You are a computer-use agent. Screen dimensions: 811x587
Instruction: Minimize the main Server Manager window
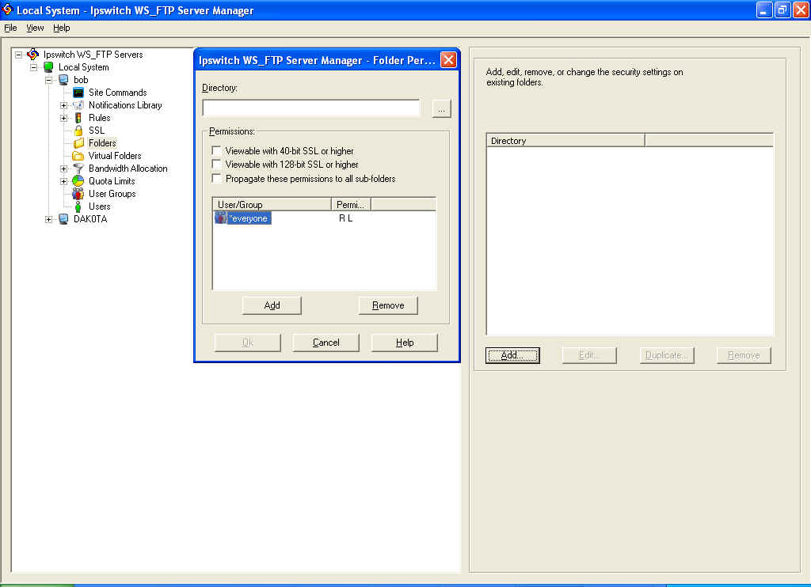tap(764, 9)
